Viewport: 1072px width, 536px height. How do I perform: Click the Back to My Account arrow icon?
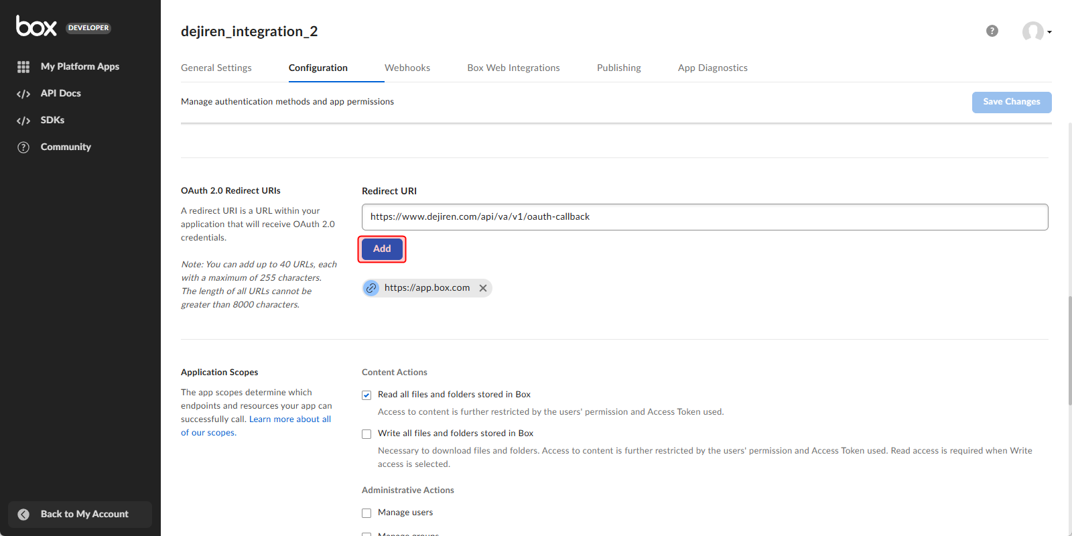(x=23, y=515)
